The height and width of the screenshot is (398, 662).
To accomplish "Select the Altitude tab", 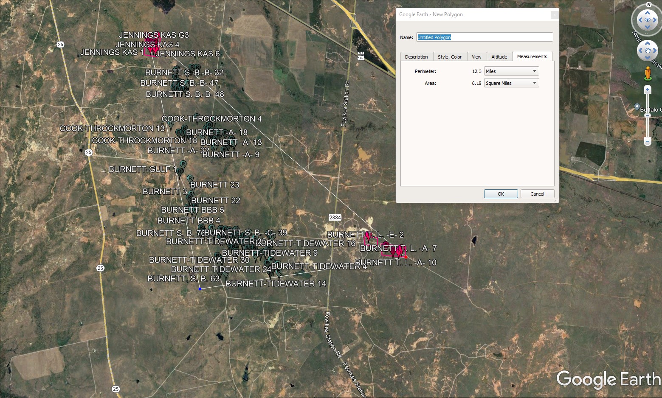I will click(499, 57).
